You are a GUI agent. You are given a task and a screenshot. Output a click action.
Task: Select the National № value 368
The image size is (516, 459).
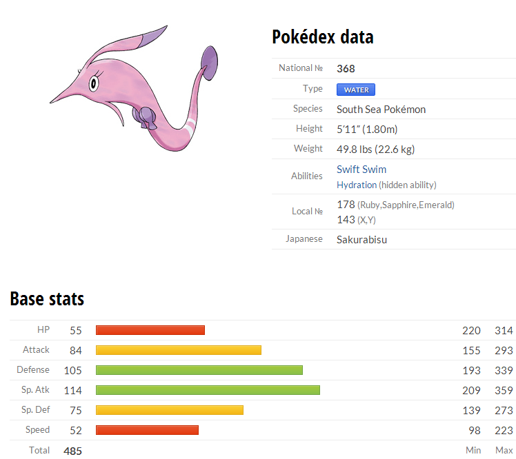pyautogui.click(x=346, y=69)
